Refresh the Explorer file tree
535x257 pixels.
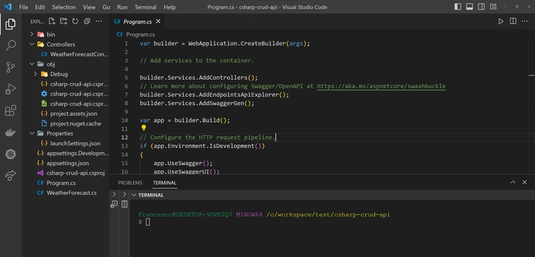pos(75,21)
